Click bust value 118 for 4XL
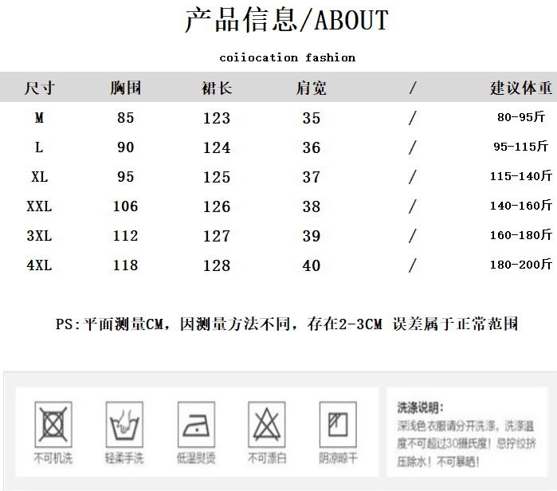The width and height of the screenshot is (557, 491). (x=125, y=265)
